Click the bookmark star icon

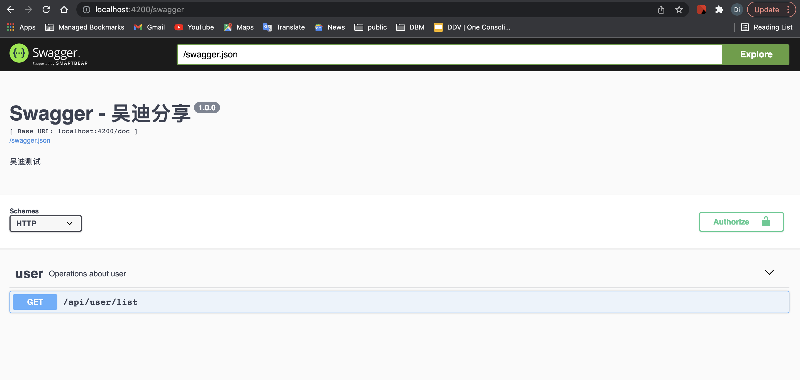click(x=679, y=10)
